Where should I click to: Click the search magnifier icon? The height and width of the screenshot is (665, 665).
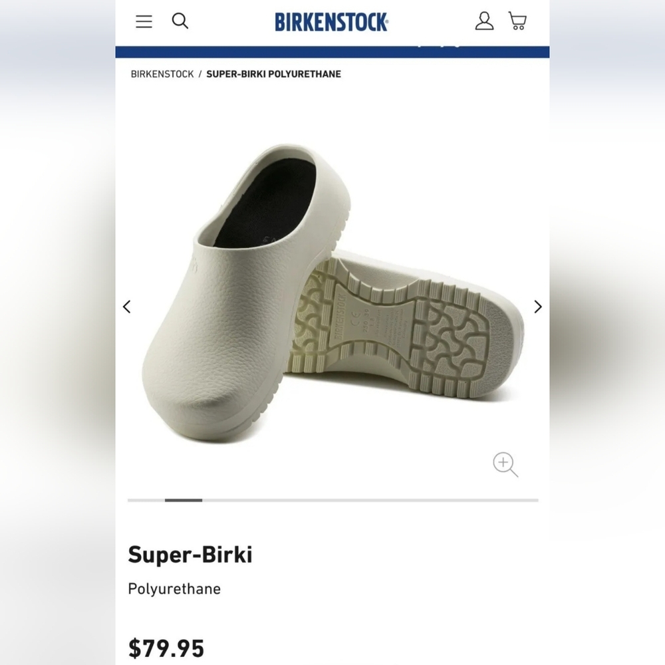click(180, 21)
